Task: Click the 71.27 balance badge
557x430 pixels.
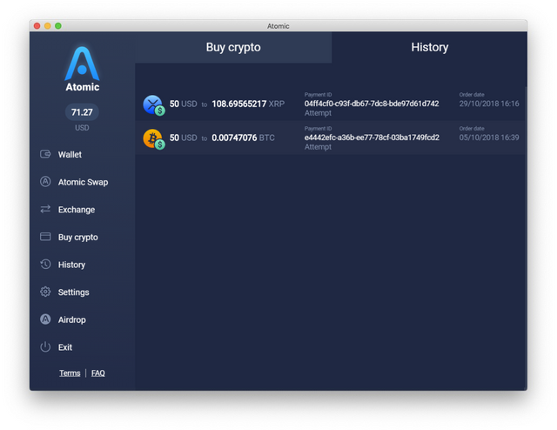Action: pyautogui.click(x=82, y=112)
